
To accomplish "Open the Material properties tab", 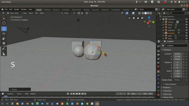I will coord(158,95).
